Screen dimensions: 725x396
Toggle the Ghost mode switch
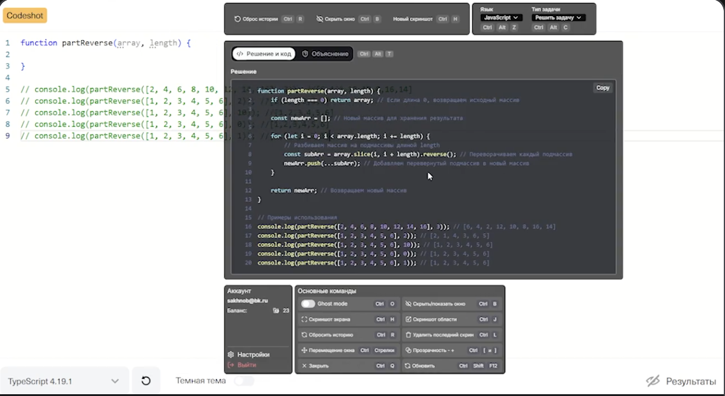308,304
